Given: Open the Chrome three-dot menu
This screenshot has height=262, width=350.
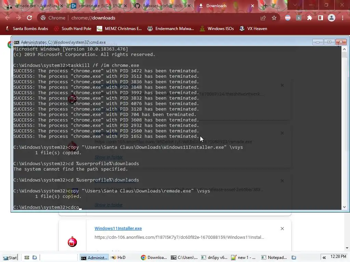Looking at the screenshot, I should click(342, 18).
